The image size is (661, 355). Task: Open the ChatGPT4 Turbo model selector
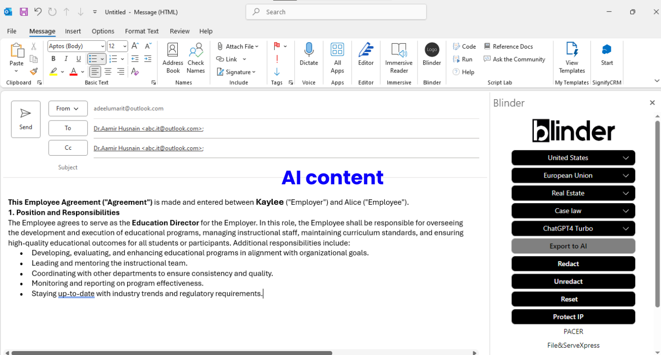pos(573,228)
